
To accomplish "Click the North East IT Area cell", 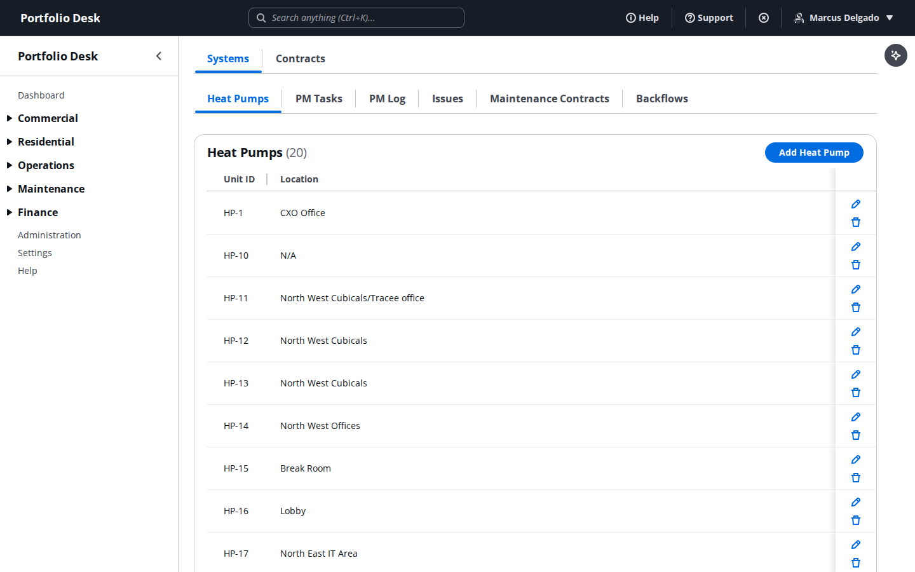I will pos(319,554).
